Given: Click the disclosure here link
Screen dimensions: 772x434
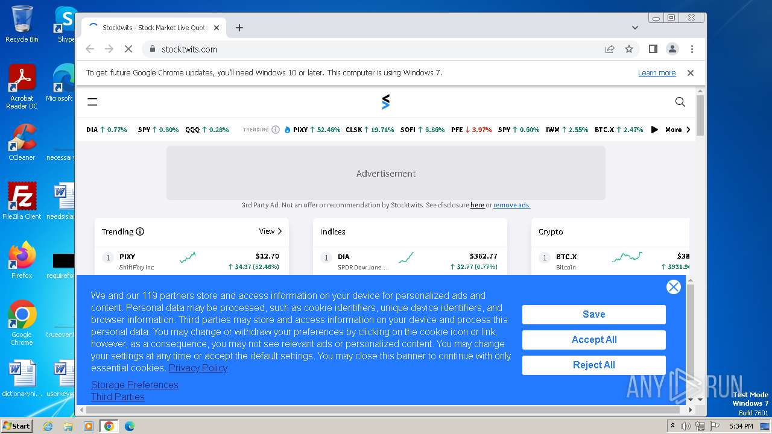Looking at the screenshot, I should (477, 205).
